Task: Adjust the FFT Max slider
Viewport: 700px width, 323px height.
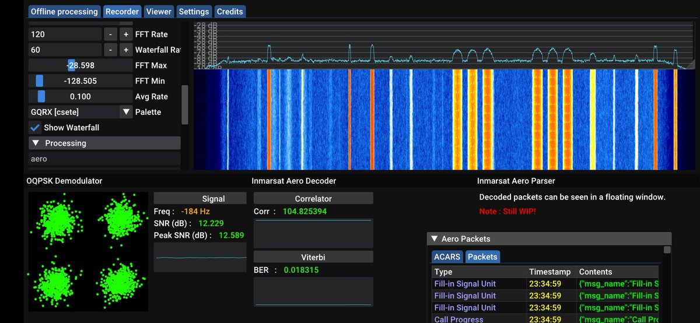Action: point(80,65)
